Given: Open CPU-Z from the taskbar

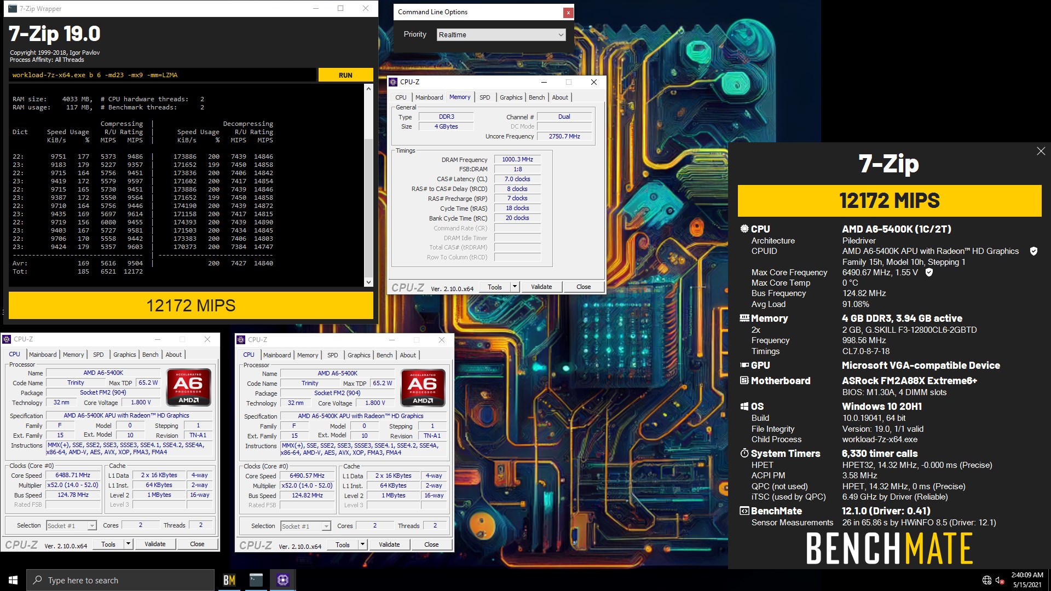Looking at the screenshot, I should coord(283,580).
